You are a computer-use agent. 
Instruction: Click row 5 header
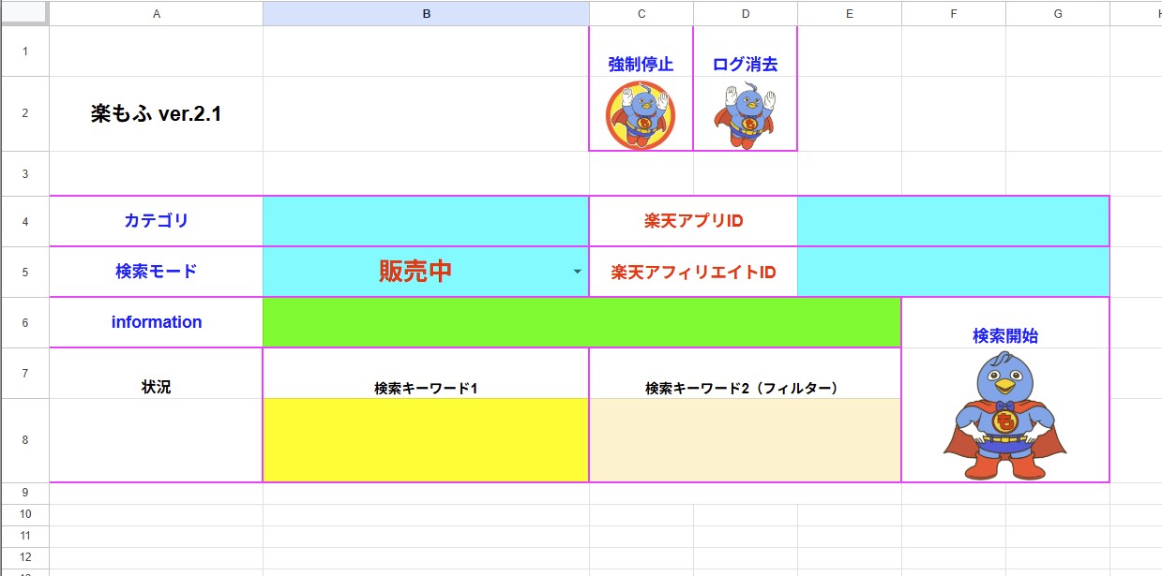pos(24,272)
